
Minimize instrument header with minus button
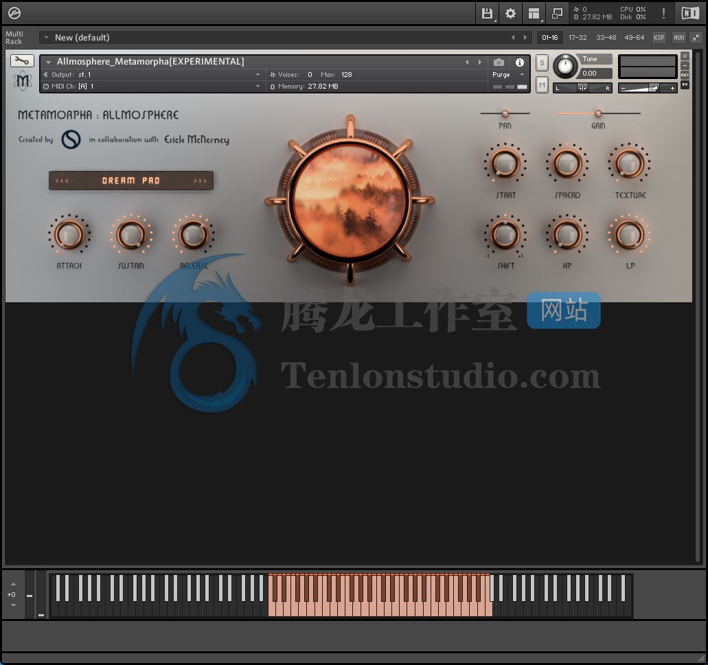coord(685,65)
